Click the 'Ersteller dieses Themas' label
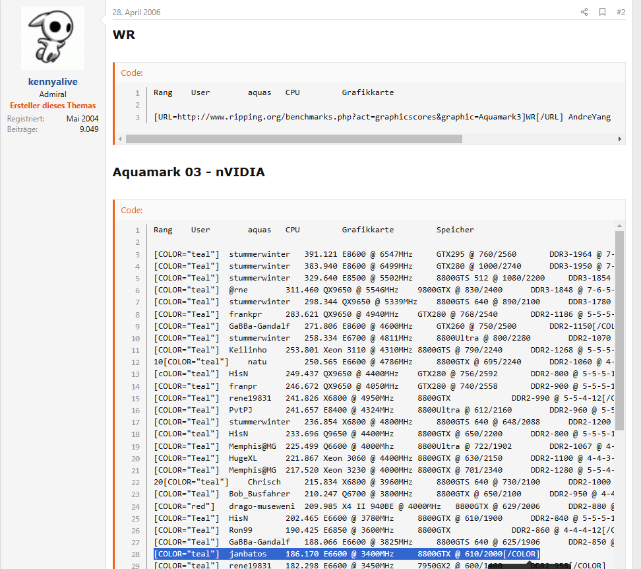This screenshot has width=641, height=569. click(53, 106)
